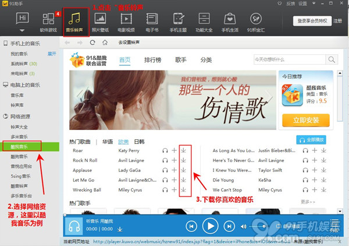Open 电子书 e-book section
Image resolution: width=349 pixels, height=246 pixels.
coord(152,22)
